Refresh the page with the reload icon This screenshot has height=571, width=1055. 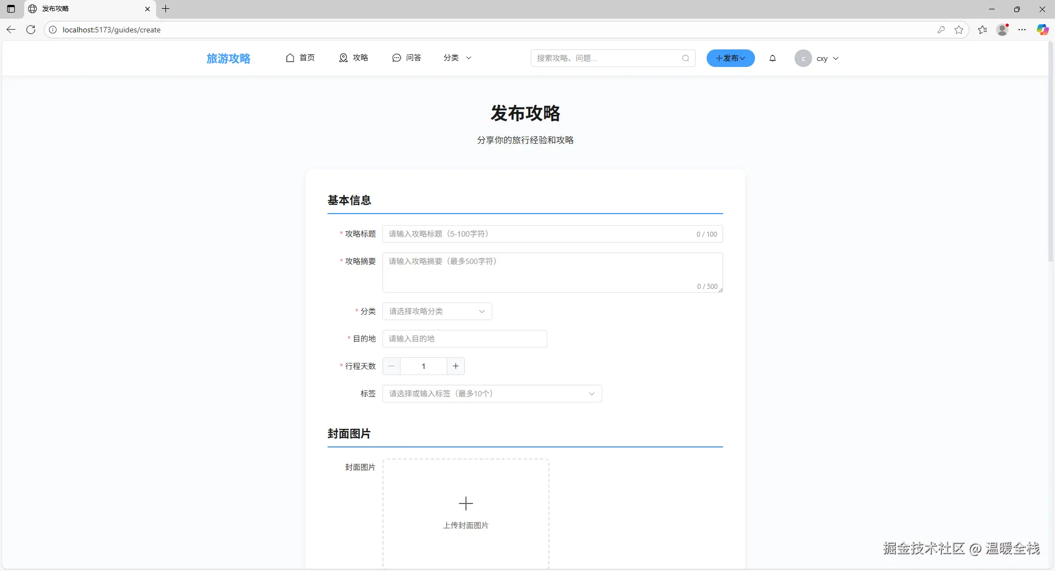tap(31, 30)
